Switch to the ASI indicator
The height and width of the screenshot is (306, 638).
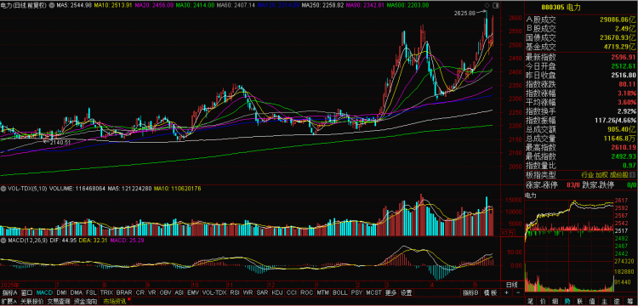click(179, 292)
